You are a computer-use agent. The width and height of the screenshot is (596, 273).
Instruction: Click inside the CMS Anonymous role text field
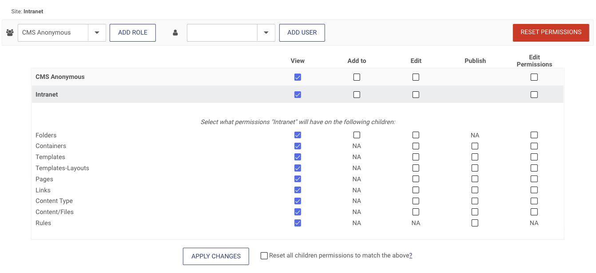(x=53, y=32)
